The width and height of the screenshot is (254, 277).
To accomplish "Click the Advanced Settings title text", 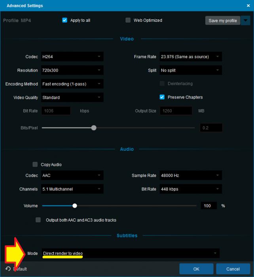I will (x=25, y=6).
